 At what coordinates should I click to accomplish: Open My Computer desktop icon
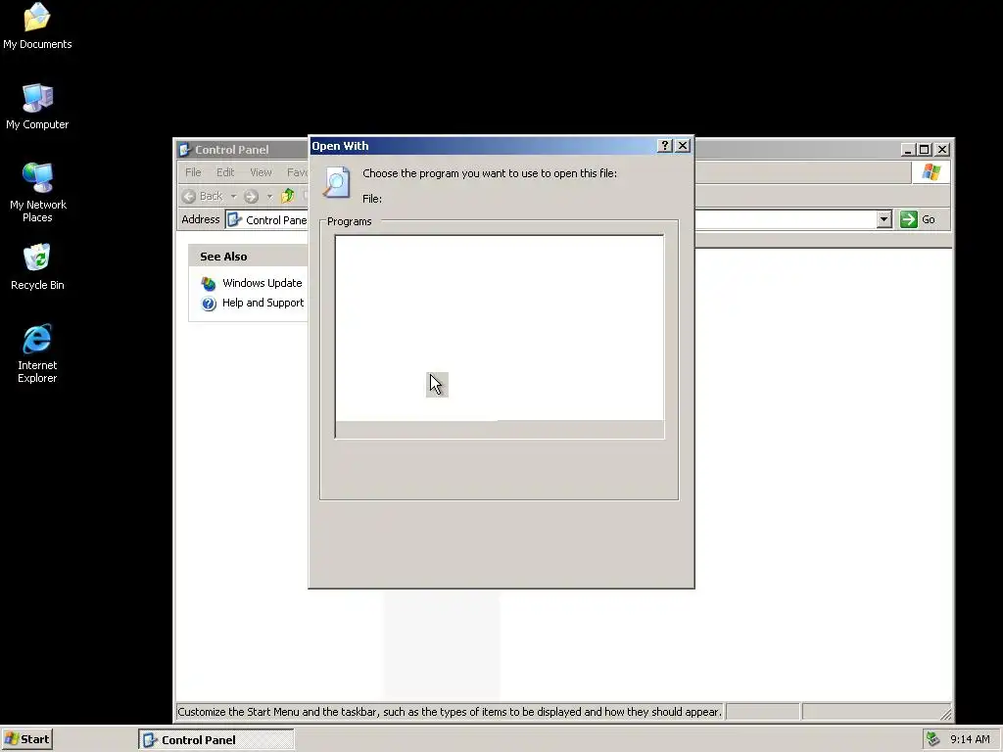(37, 106)
